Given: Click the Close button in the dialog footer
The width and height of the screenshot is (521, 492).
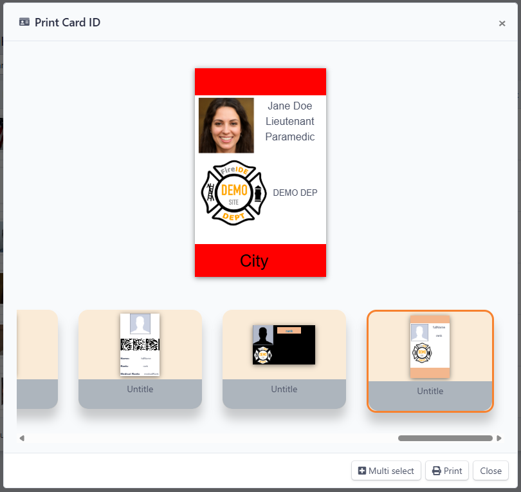Looking at the screenshot, I should (x=490, y=470).
